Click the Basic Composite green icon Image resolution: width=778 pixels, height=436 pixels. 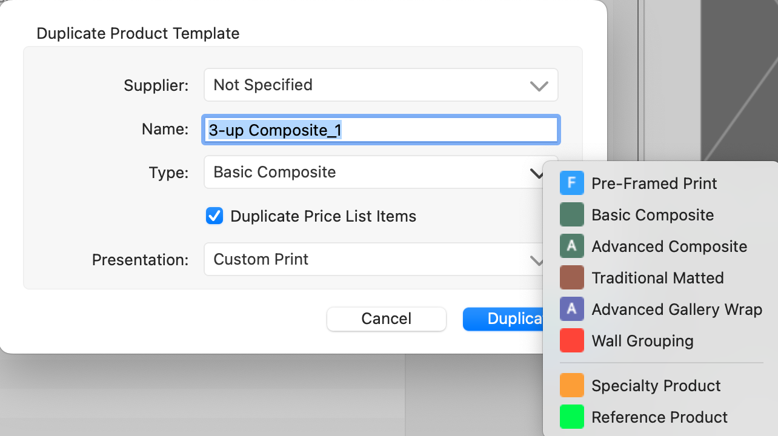[x=571, y=215]
